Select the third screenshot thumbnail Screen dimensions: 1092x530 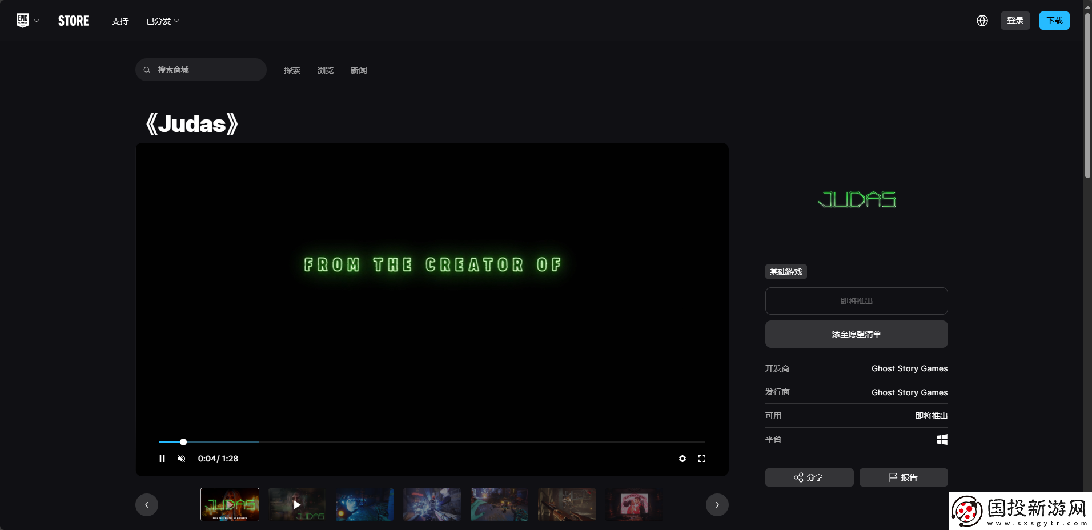coord(364,504)
